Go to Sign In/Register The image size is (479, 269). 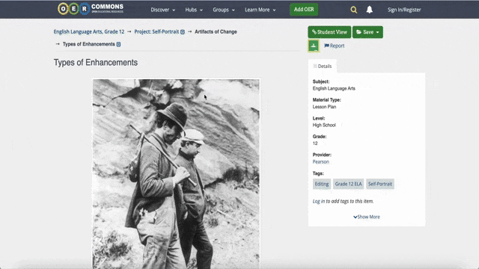(404, 10)
